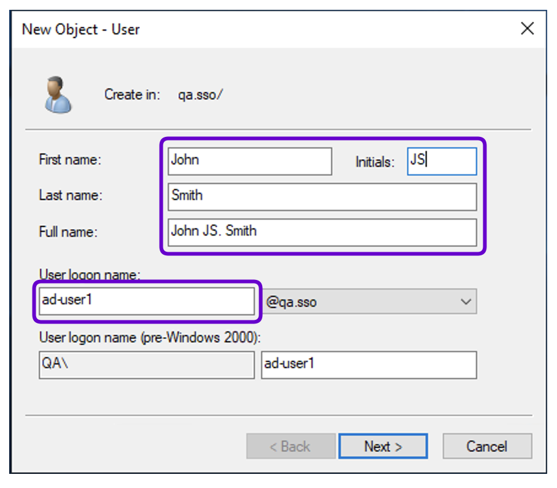The image size is (557, 488).
Task: Cancel the new user creation
Action: tap(487, 447)
